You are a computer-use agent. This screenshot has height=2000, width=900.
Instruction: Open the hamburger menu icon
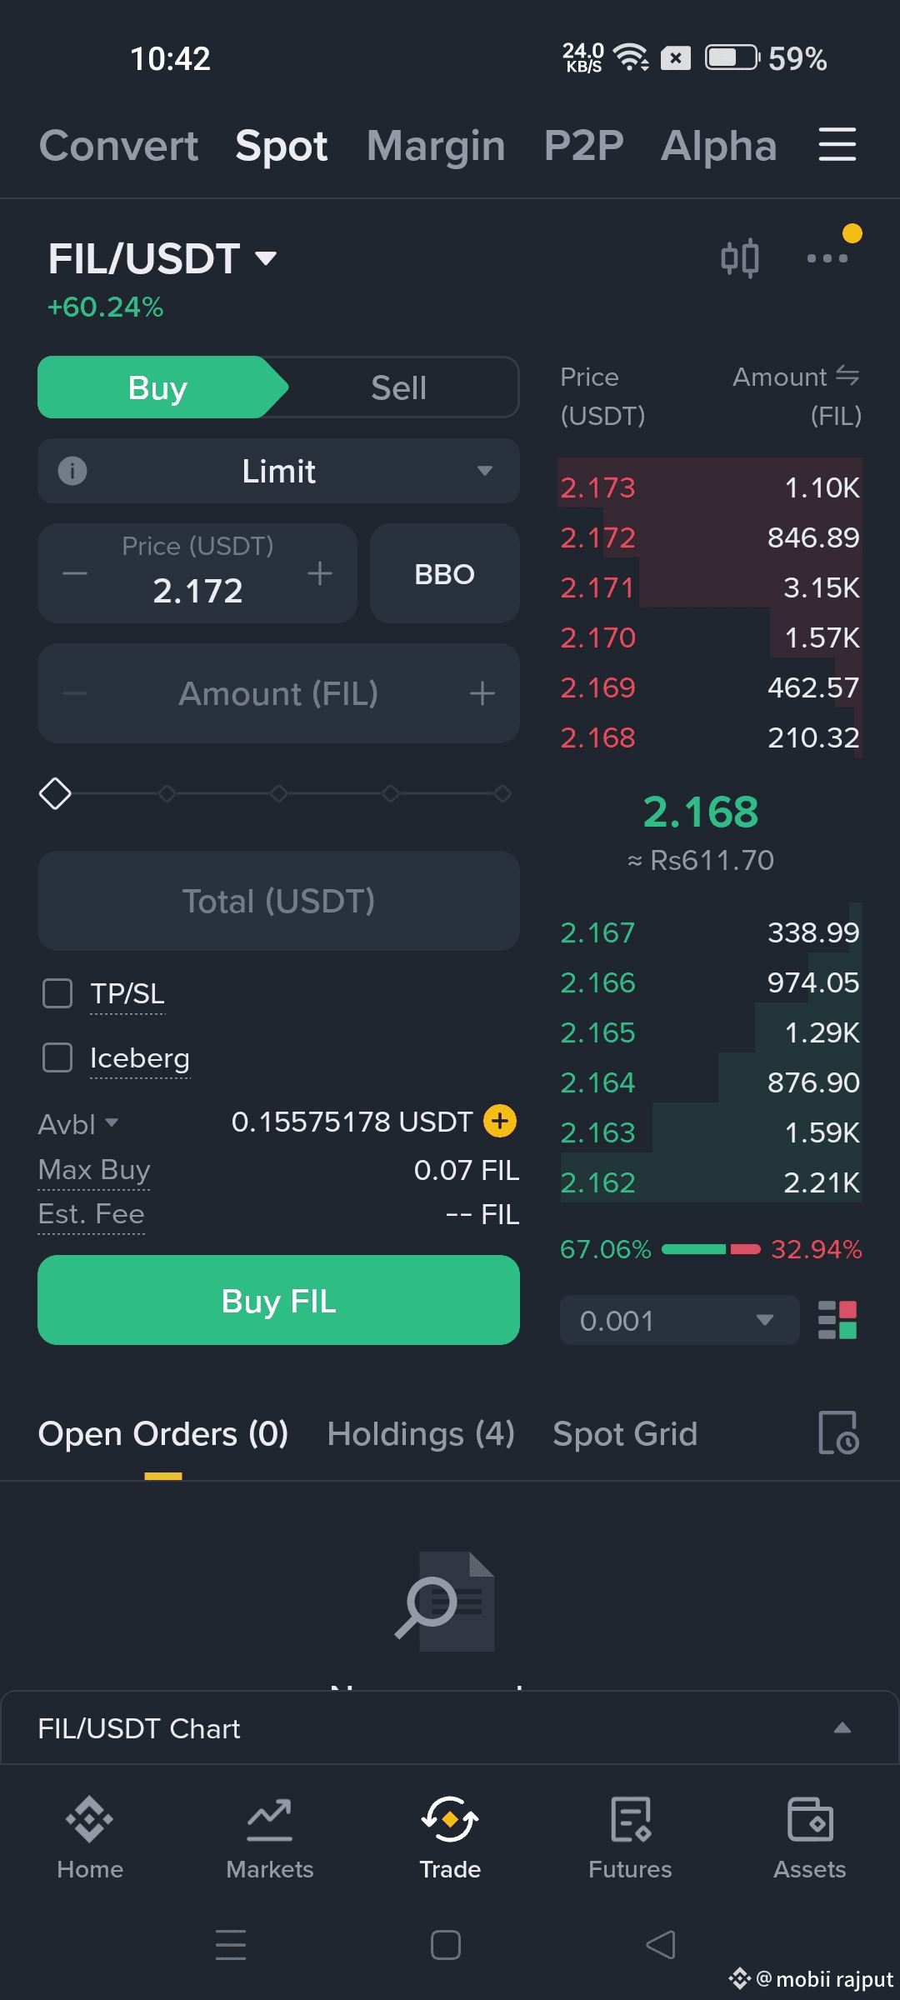pos(837,145)
